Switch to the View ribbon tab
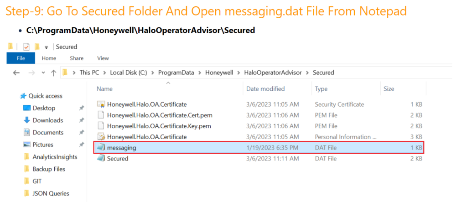 (103, 58)
